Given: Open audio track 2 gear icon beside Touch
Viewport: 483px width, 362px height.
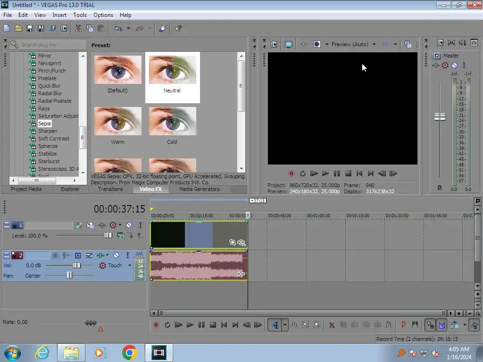Looking at the screenshot, I should [x=102, y=265].
